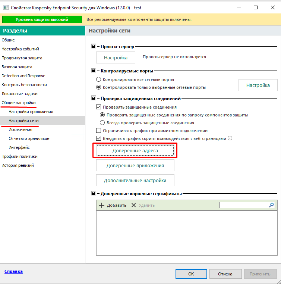Screen dimensions: 281x284
Task: Select Проверять по запросу компонентов защиты radio
Action: coord(102,115)
